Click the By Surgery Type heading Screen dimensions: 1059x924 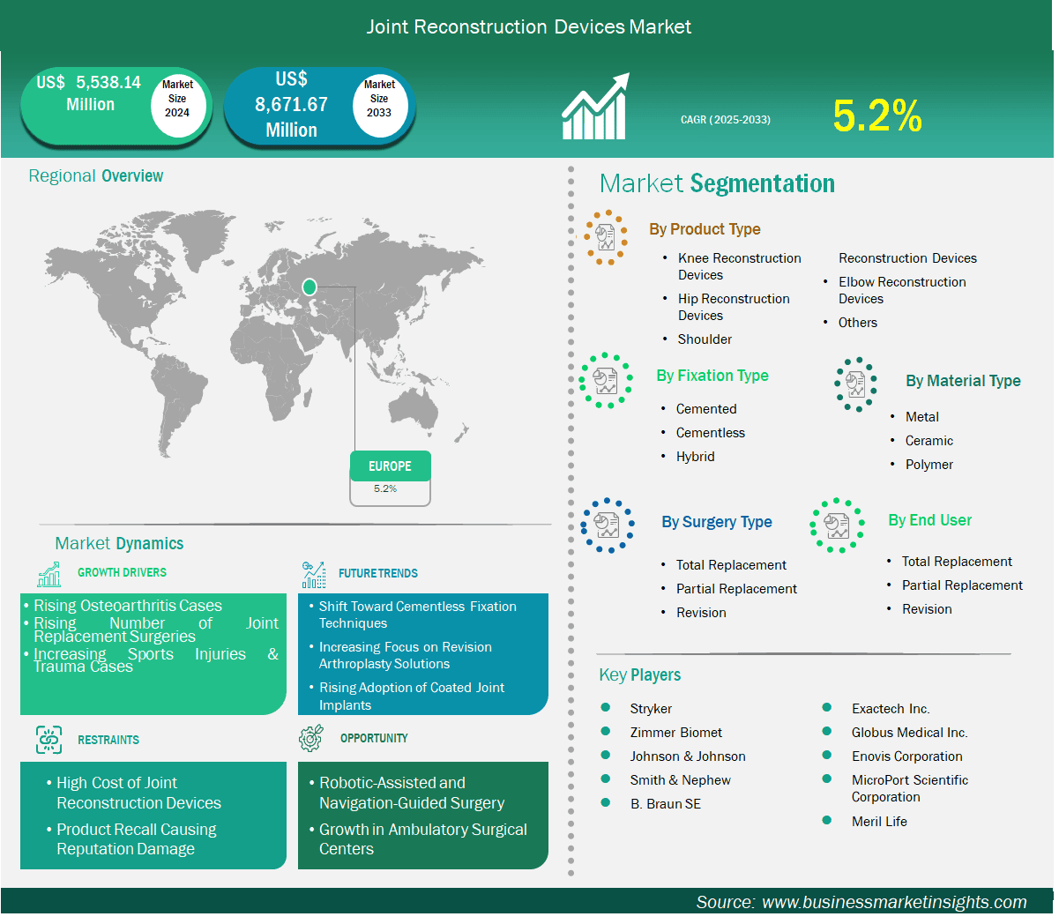[x=717, y=522]
